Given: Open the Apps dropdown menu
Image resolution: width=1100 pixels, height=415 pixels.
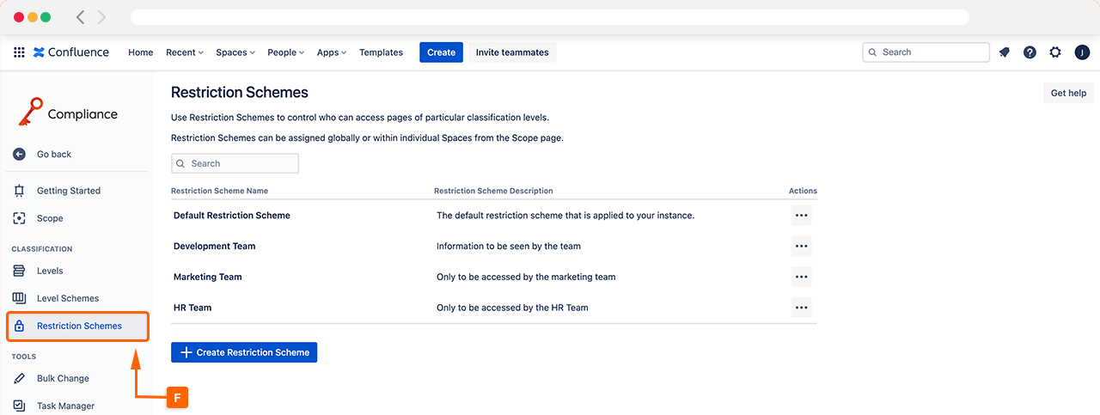Looking at the screenshot, I should 331,52.
